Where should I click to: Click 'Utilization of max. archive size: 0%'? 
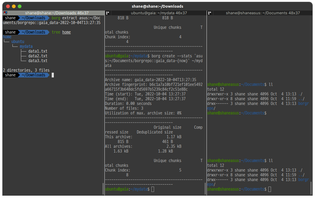point(143,113)
